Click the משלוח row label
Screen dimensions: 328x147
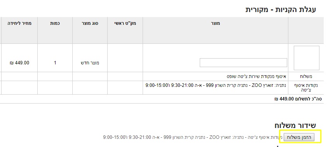tap(306, 76)
